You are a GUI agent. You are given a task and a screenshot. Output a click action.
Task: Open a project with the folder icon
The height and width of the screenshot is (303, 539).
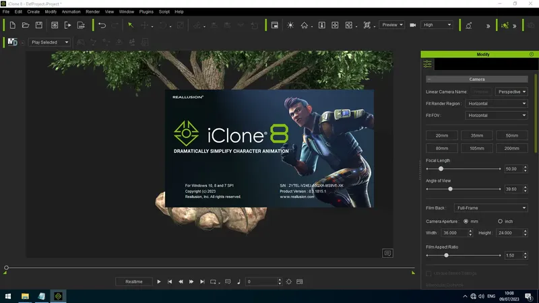click(26, 25)
